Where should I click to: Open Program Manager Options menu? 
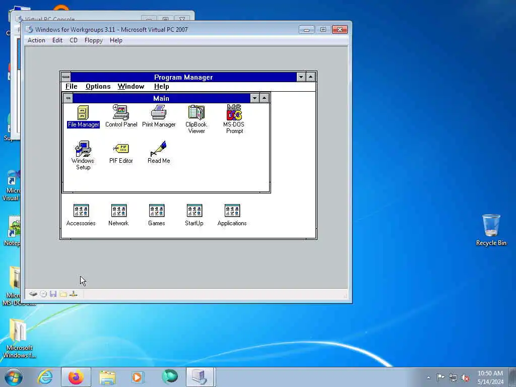[x=98, y=87]
